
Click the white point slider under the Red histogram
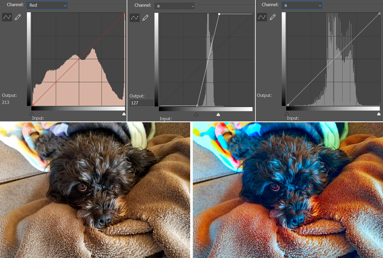(124, 114)
